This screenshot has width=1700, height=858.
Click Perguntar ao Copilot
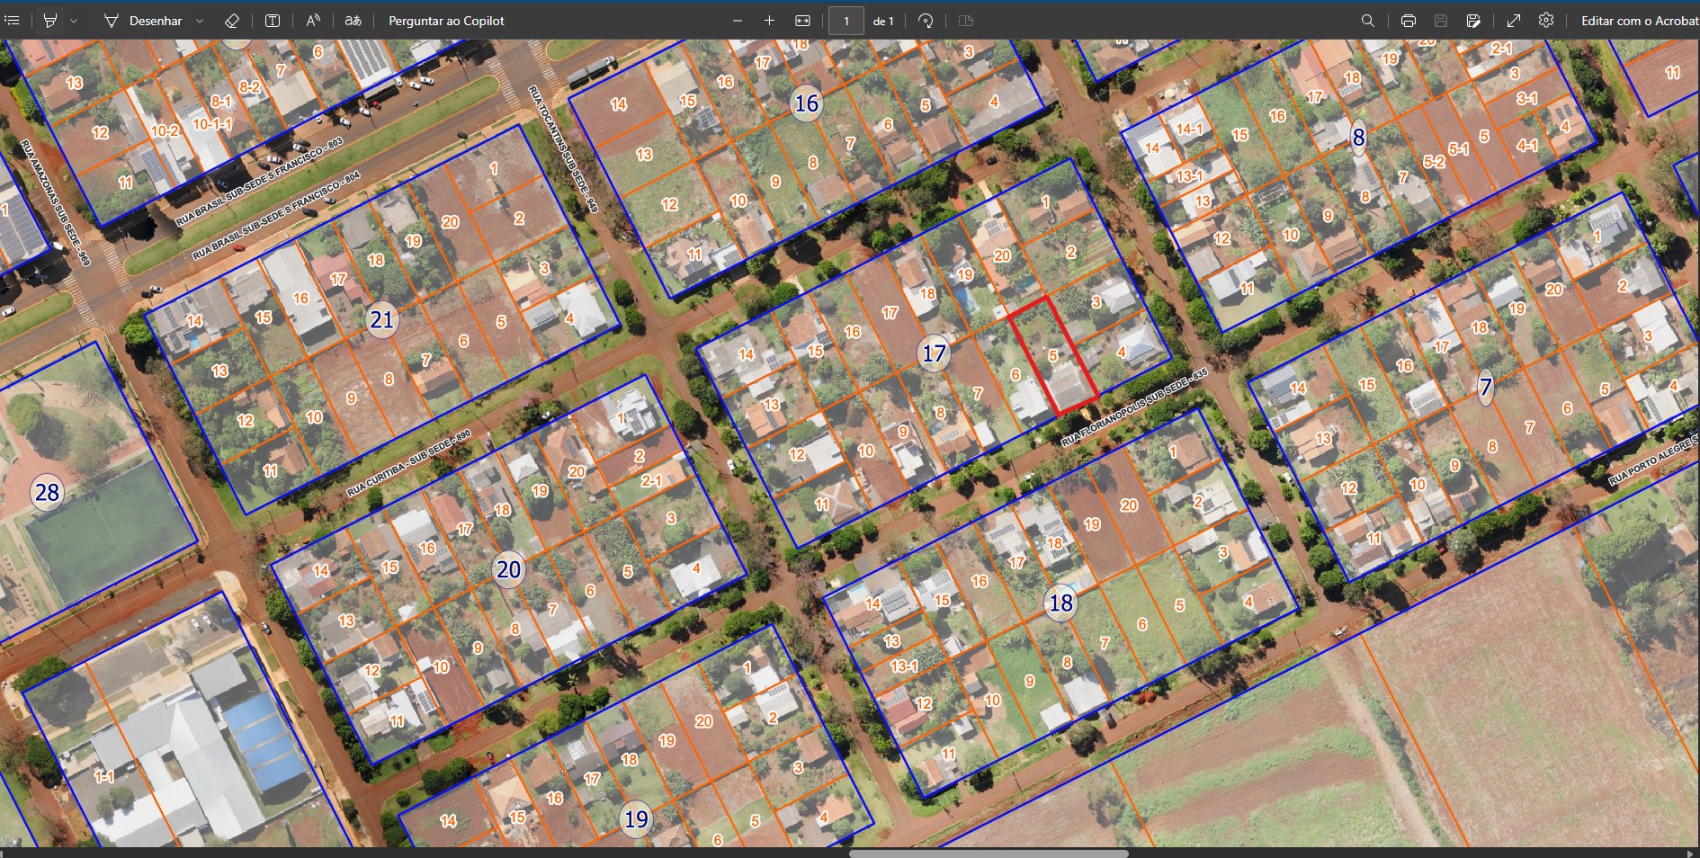[x=446, y=21]
